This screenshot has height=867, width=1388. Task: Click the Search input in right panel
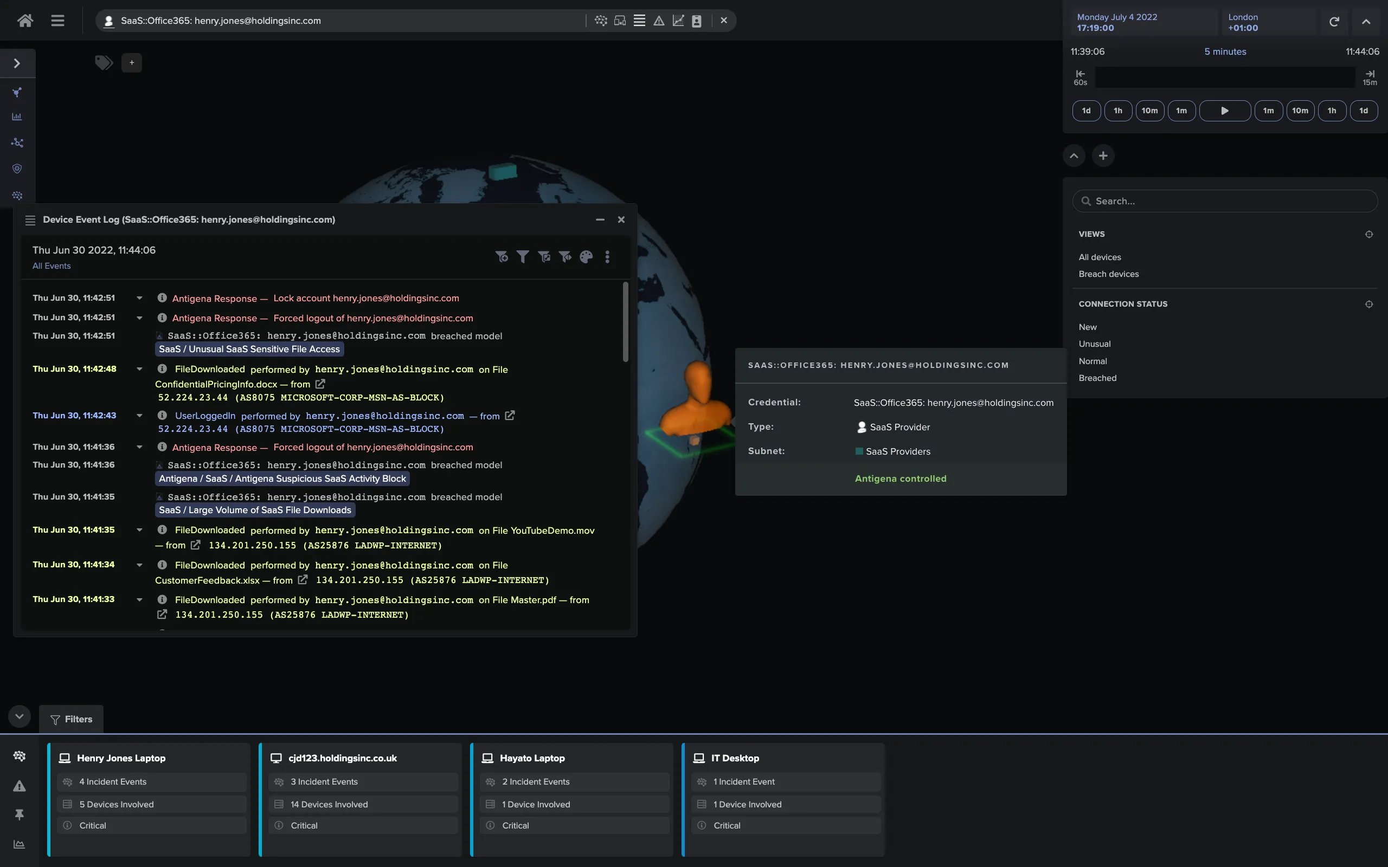pos(1225,201)
